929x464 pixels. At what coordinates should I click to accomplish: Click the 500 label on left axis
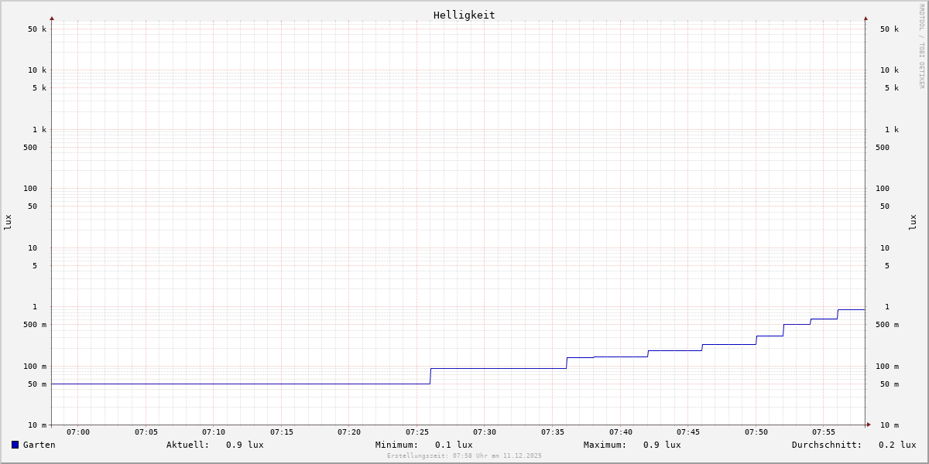pos(30,148)
